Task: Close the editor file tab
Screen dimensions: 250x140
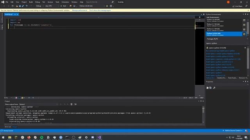Action: pyautogui.click(x=18, y=14)
